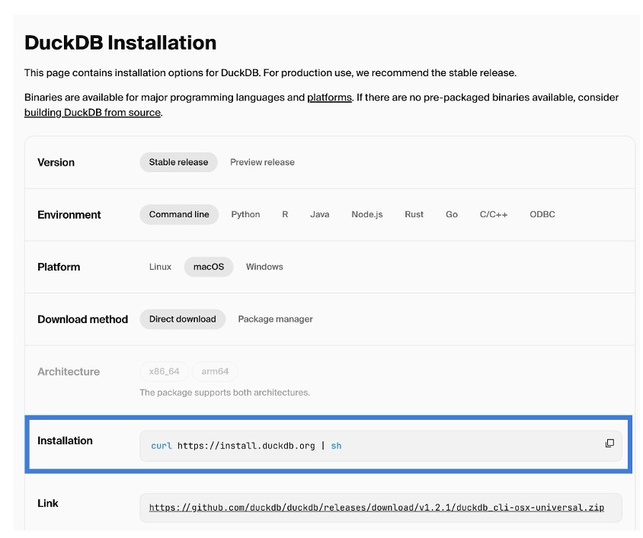Click the Installation row label
Viewport: 643px width, 538px height.
pyautogui.click(x=65, y=440)
